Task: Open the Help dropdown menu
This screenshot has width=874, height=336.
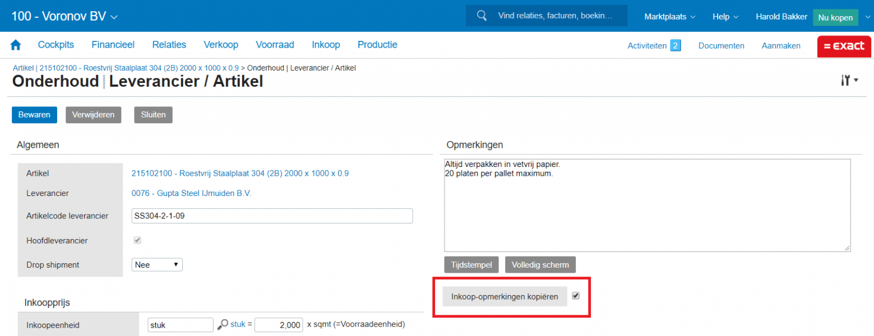Action: click(725, 17)
